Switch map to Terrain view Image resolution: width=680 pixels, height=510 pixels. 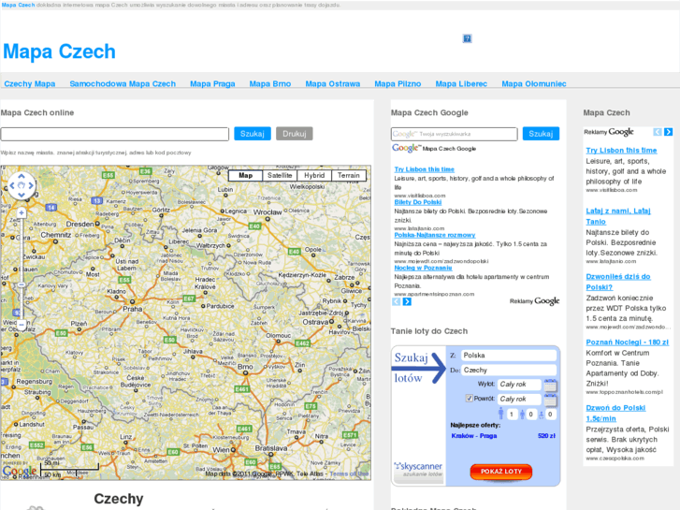pos(349,175)
